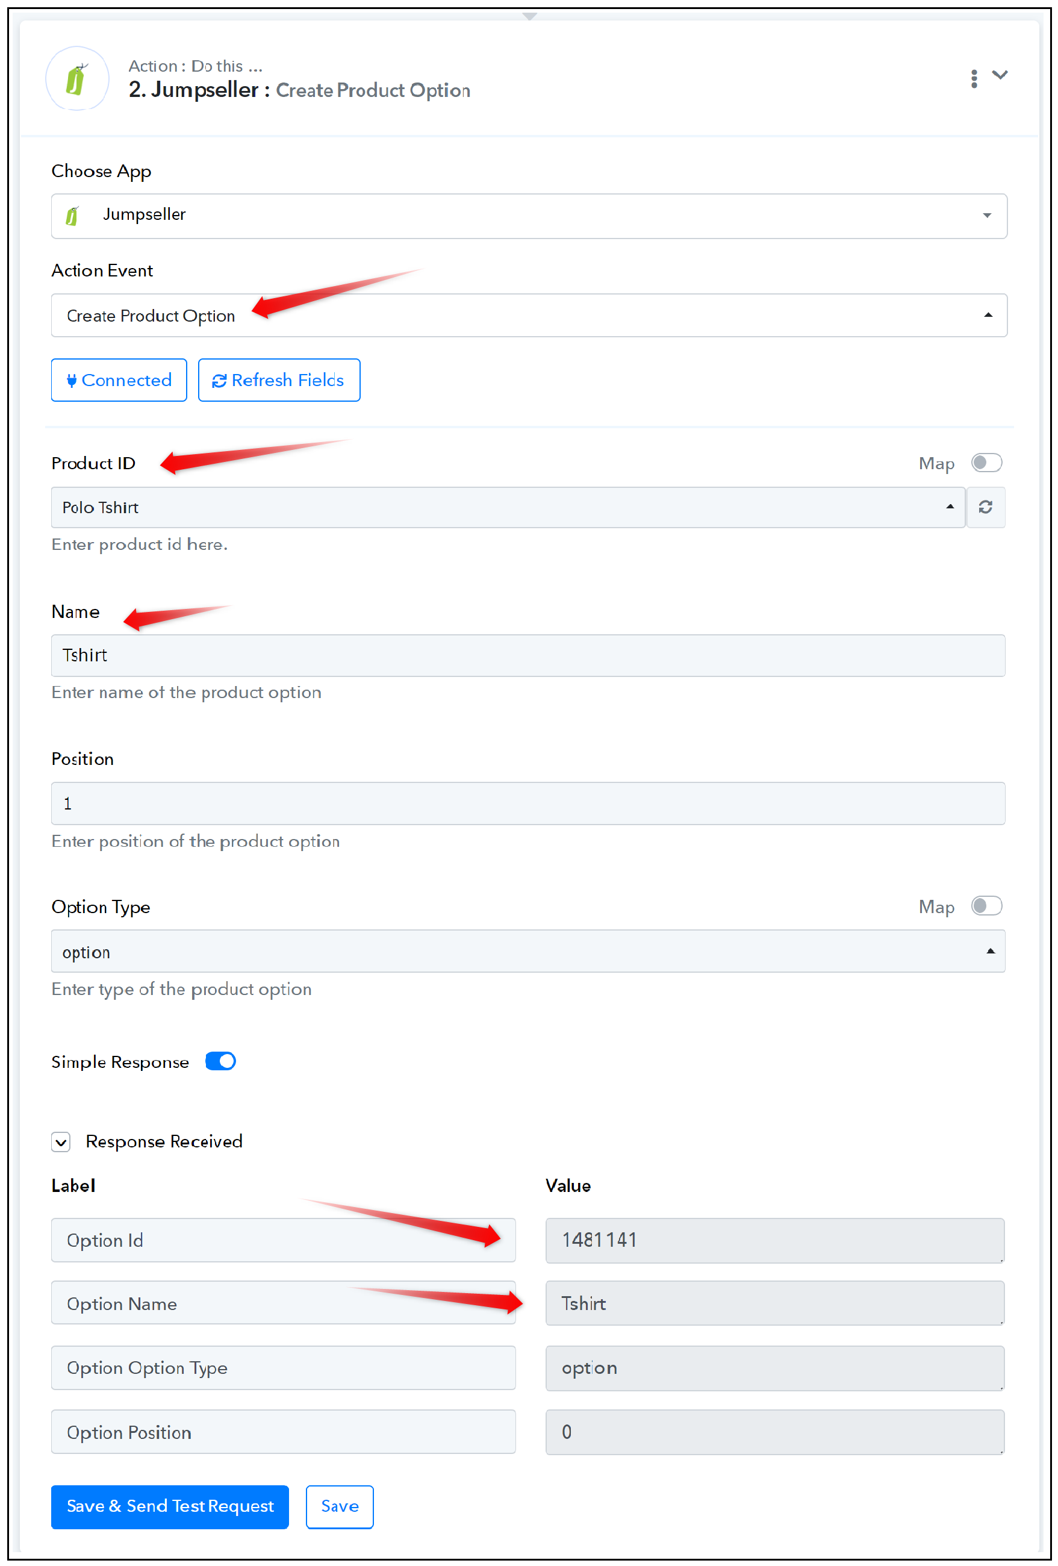Screen dimensions: 1058x1566
Task: Toggle the Map switch for Product ID
Action: point(986,463)
